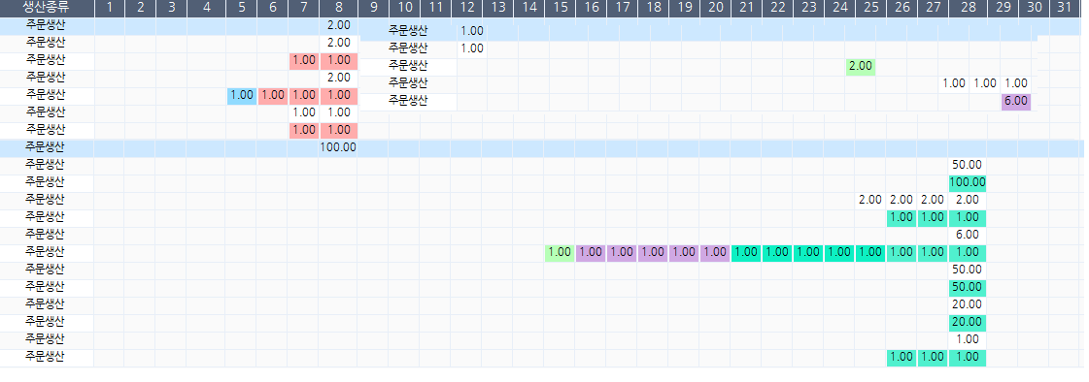Select the day 31 column header
Viewport: 1089px width, 382px height.
pos(1064,9)
